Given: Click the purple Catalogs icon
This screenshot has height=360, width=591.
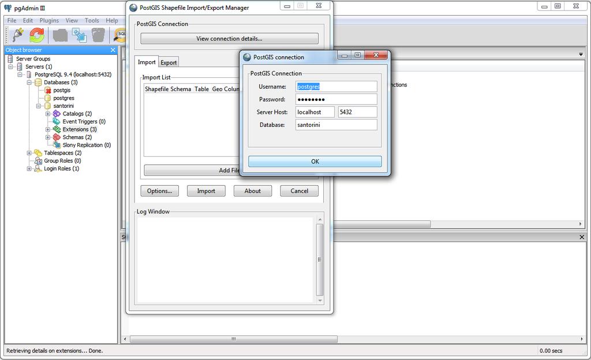Looking at the screenshot, I should pos(57,114).
